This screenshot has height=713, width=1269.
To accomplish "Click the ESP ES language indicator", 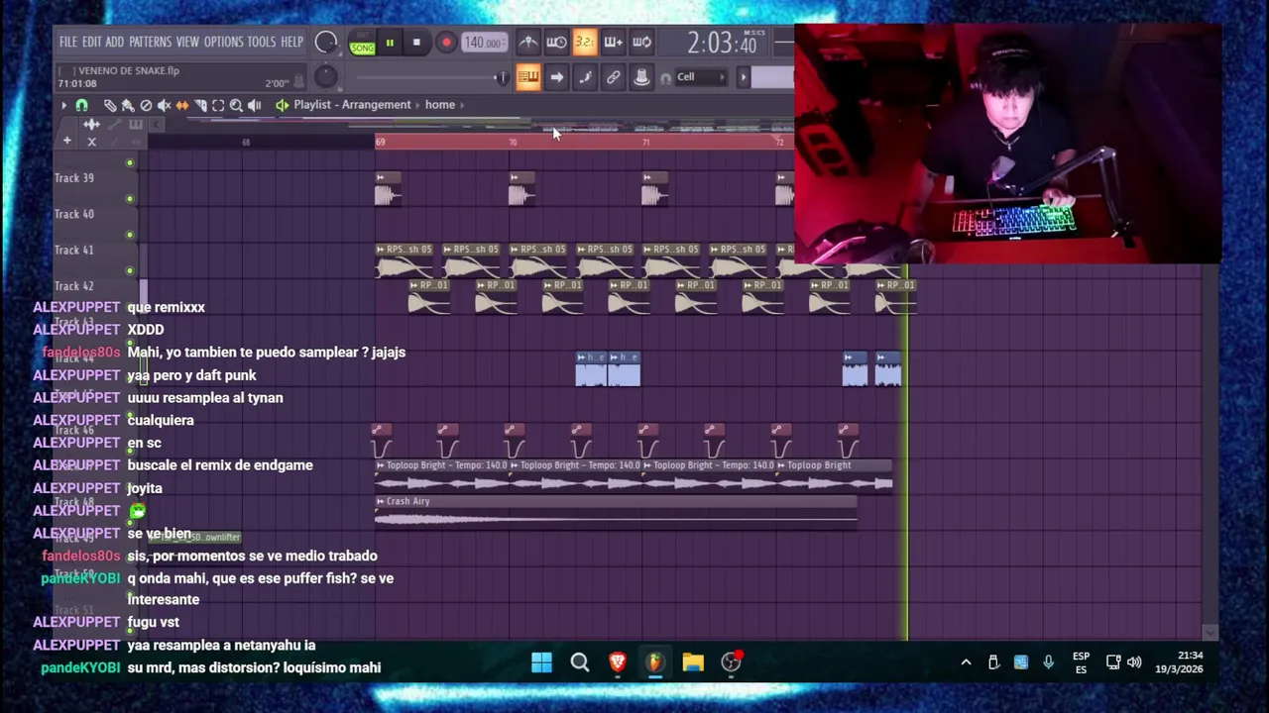I will 1081,662.
